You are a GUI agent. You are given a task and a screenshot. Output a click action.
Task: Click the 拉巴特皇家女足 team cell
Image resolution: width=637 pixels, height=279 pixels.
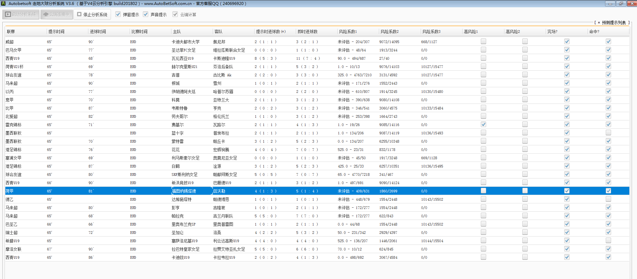coord(185,249)
